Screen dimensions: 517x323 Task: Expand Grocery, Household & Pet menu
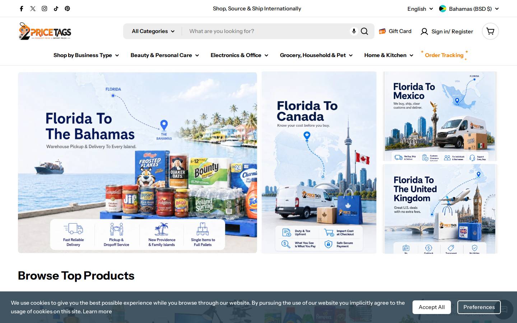tap(316, 55)
